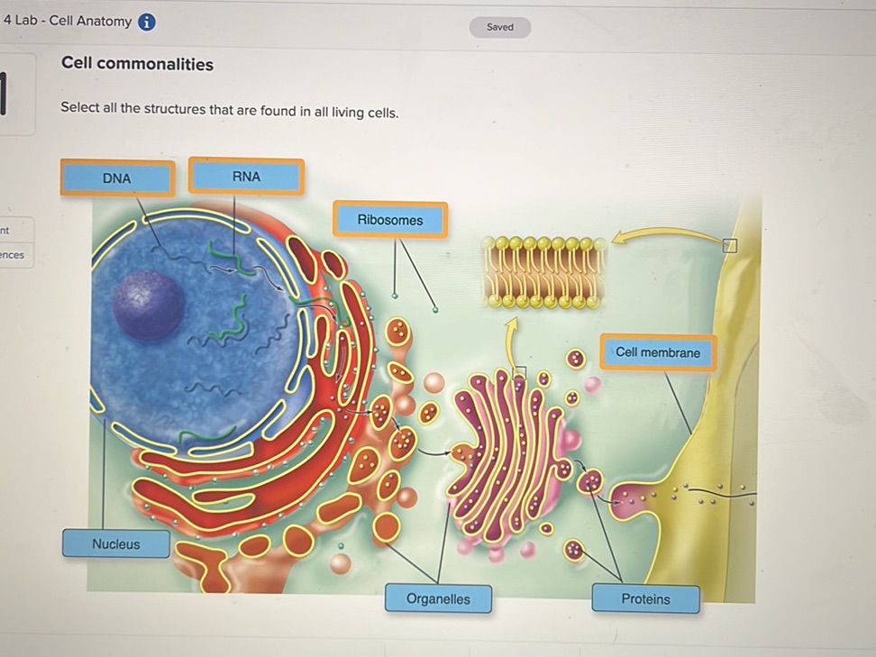Select the Organelles label

coord(439,599)
